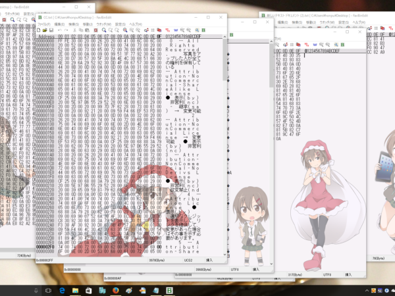Image resolution: width=395 pixels, height=296 pixels.
Task: Open 移動(J) menu in CC.txt window
Action: pyautogui.click(x=88, y=24)
